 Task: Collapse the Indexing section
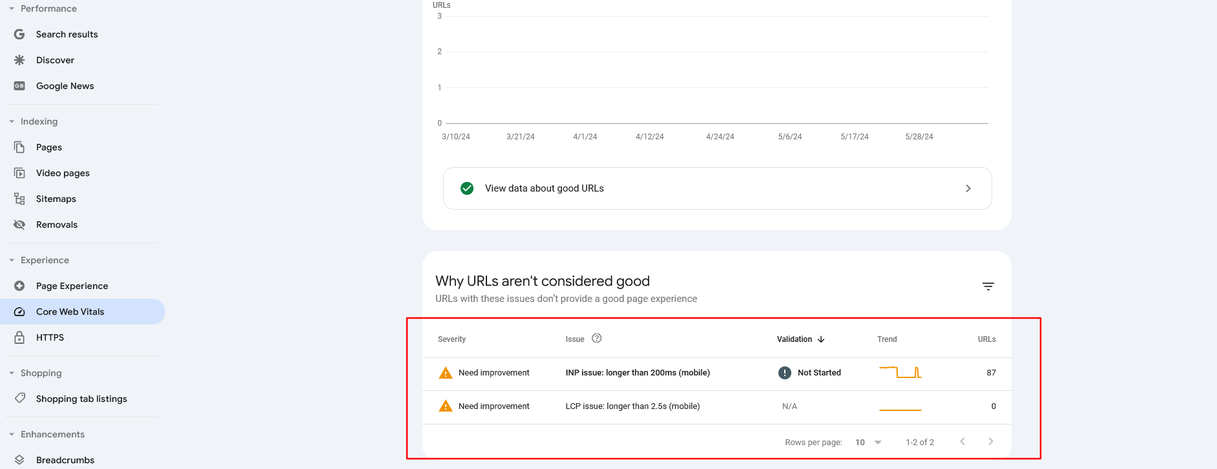[x=12, y=121]
